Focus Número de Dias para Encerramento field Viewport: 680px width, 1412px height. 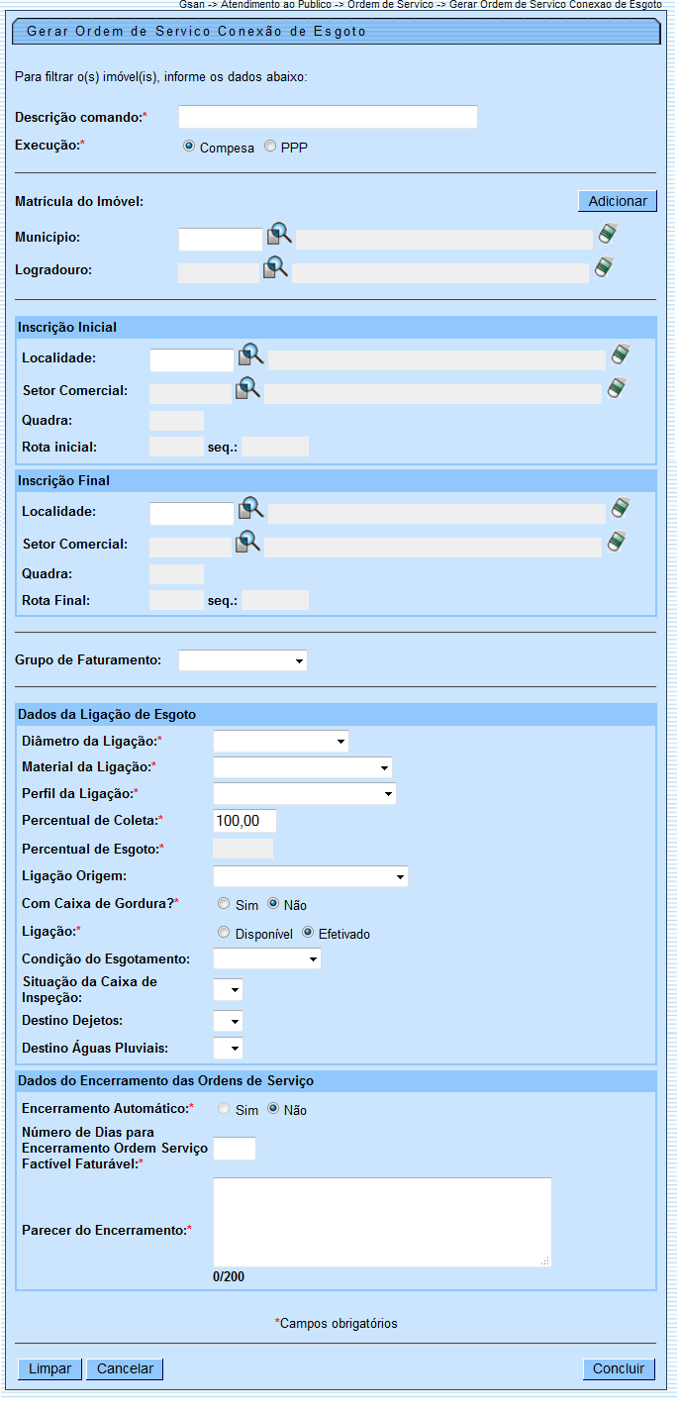pyautogui.click(x=235, y=1149)
